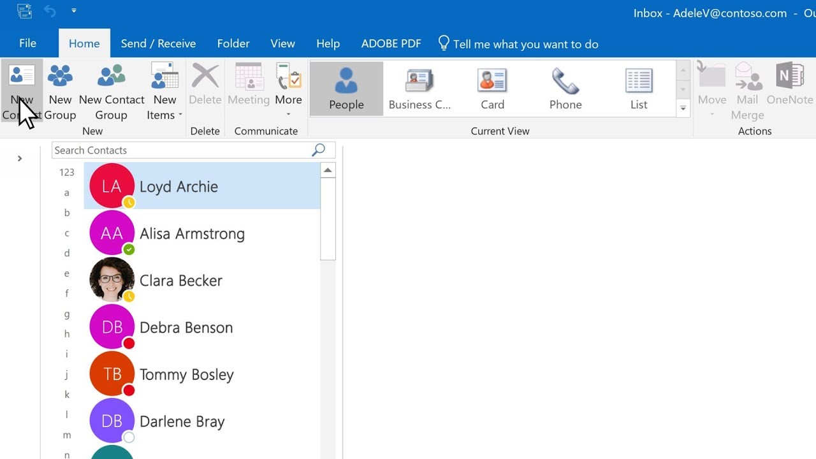The height and width of the screenshot is (459, 816).
Task: Expand the folder pane chevron
Action: click(20, 158)
